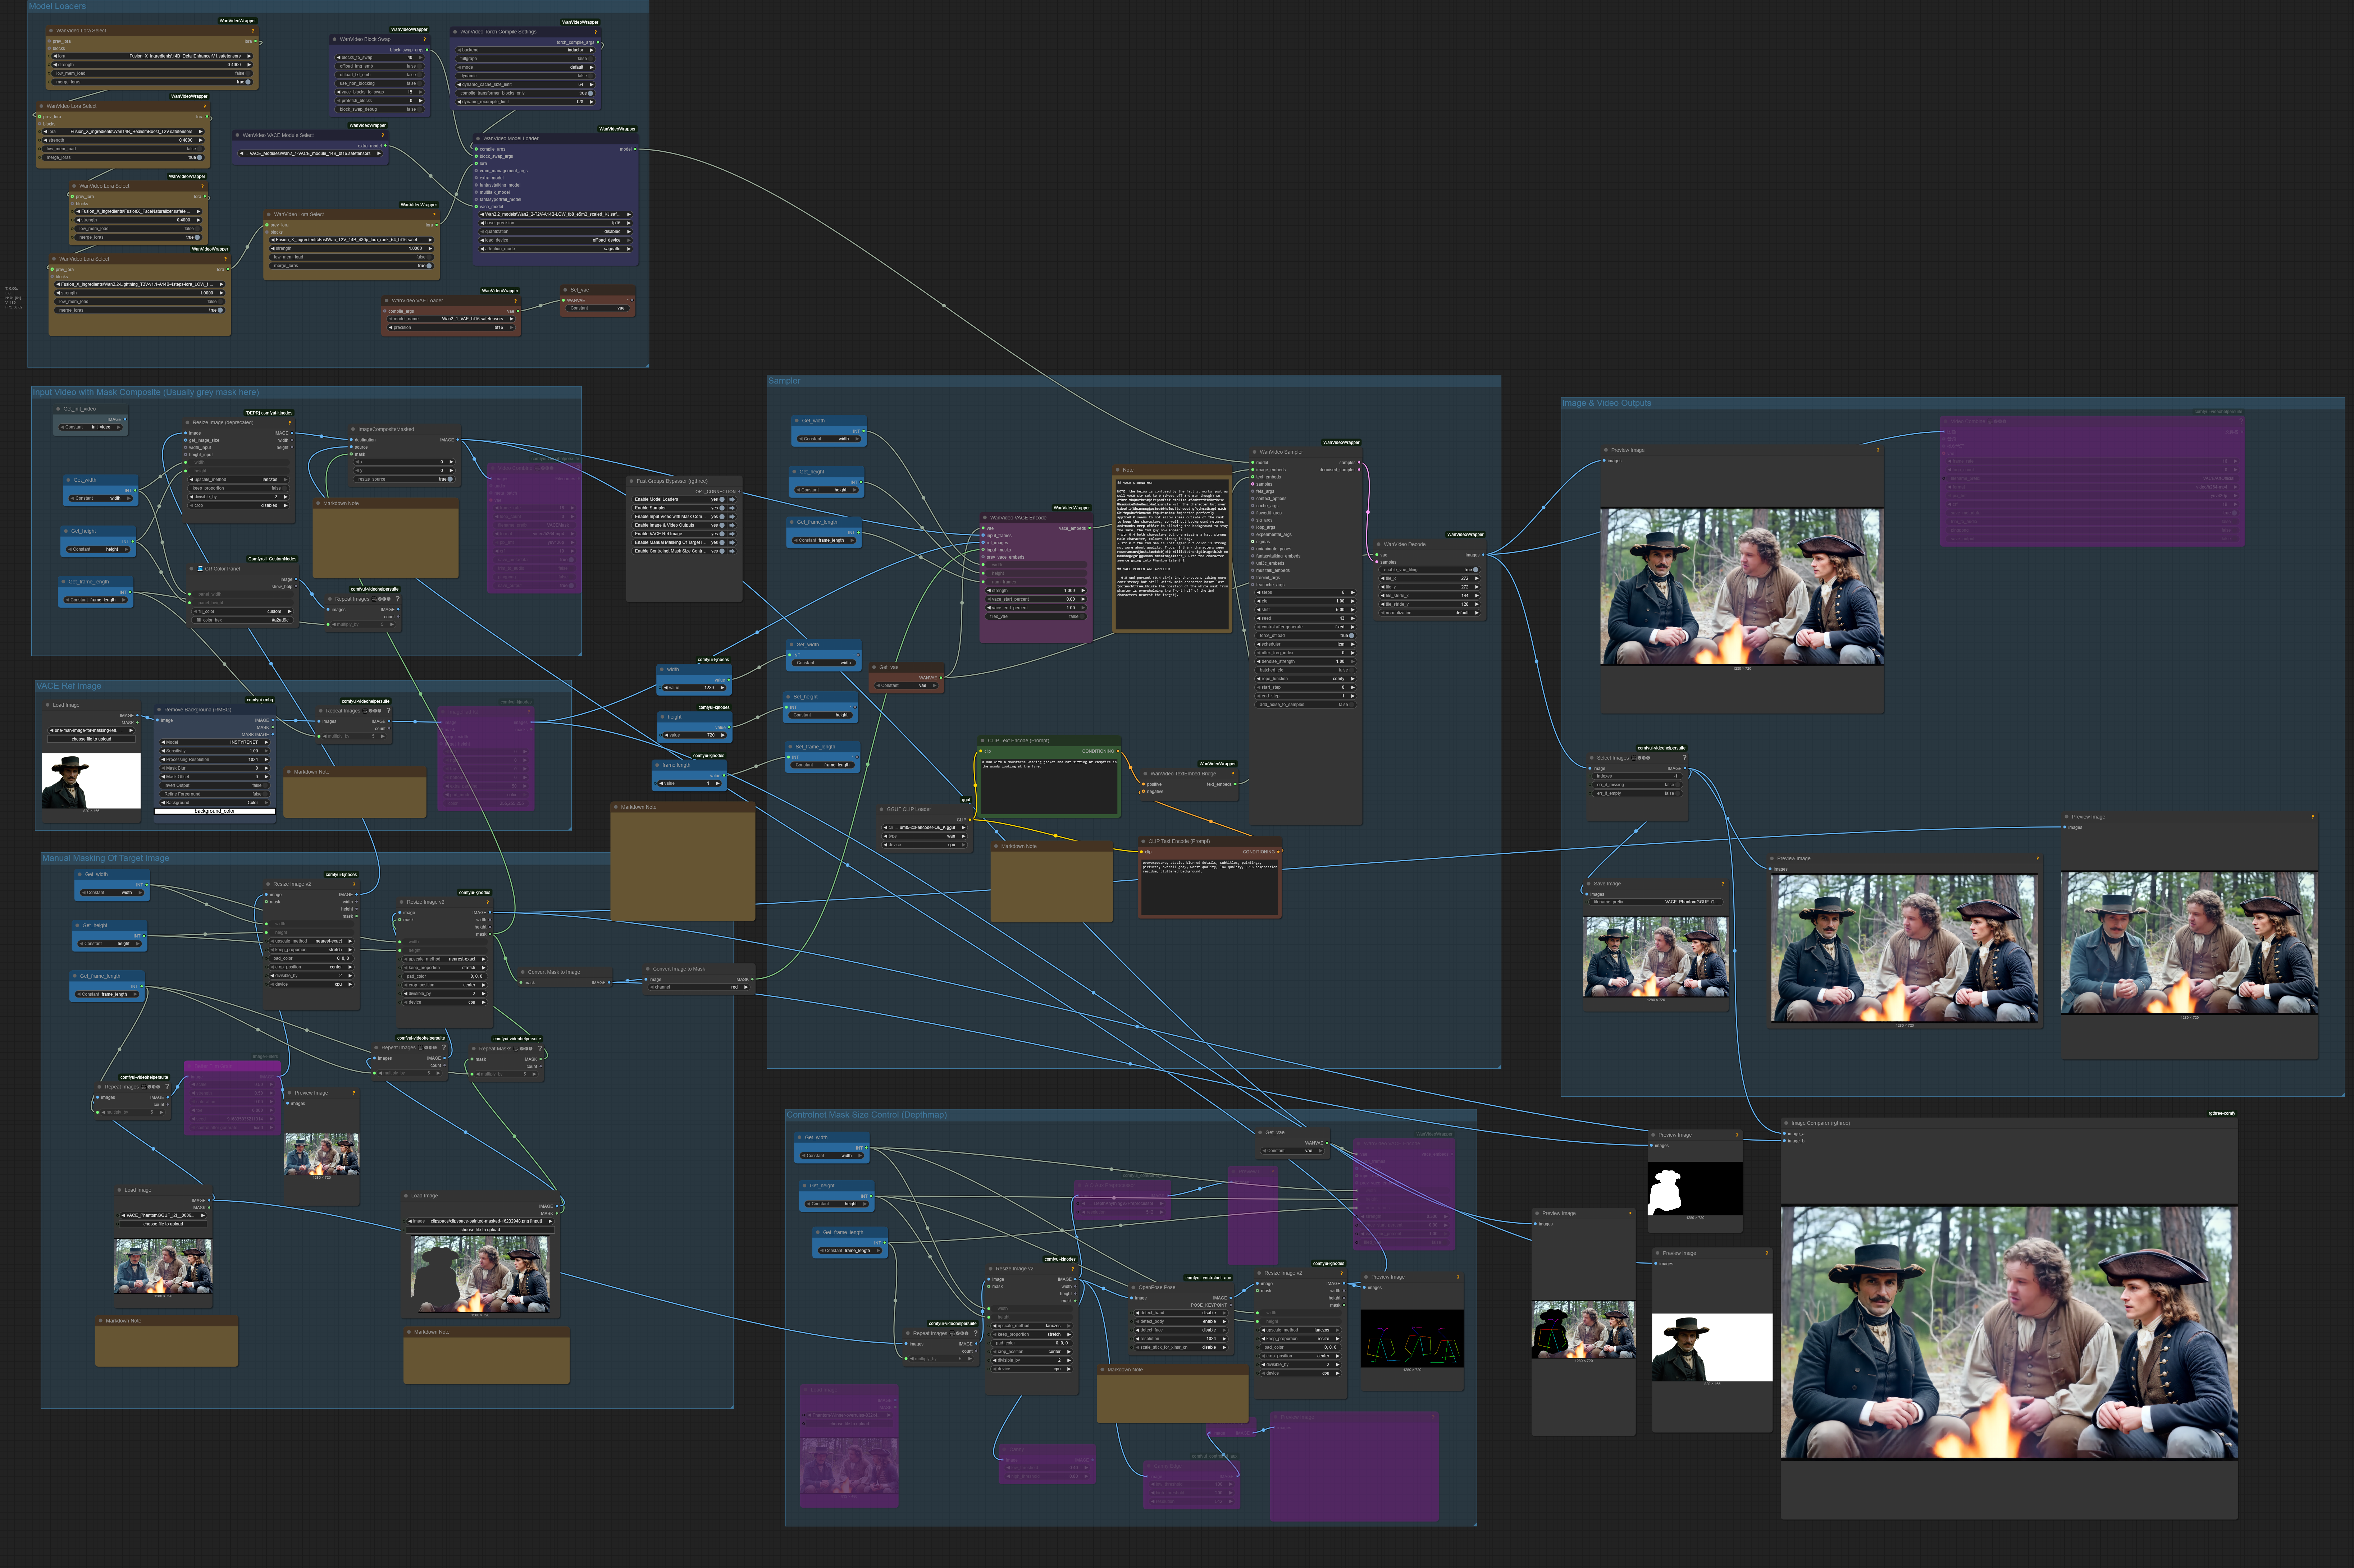The image size is (2354, 1568).
Task: Toggle force_offload in the WanVideo Sampler
Action: click(x=1351, y=635)
